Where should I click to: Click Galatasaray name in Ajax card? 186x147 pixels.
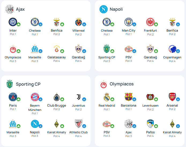[x=57, y=57]
